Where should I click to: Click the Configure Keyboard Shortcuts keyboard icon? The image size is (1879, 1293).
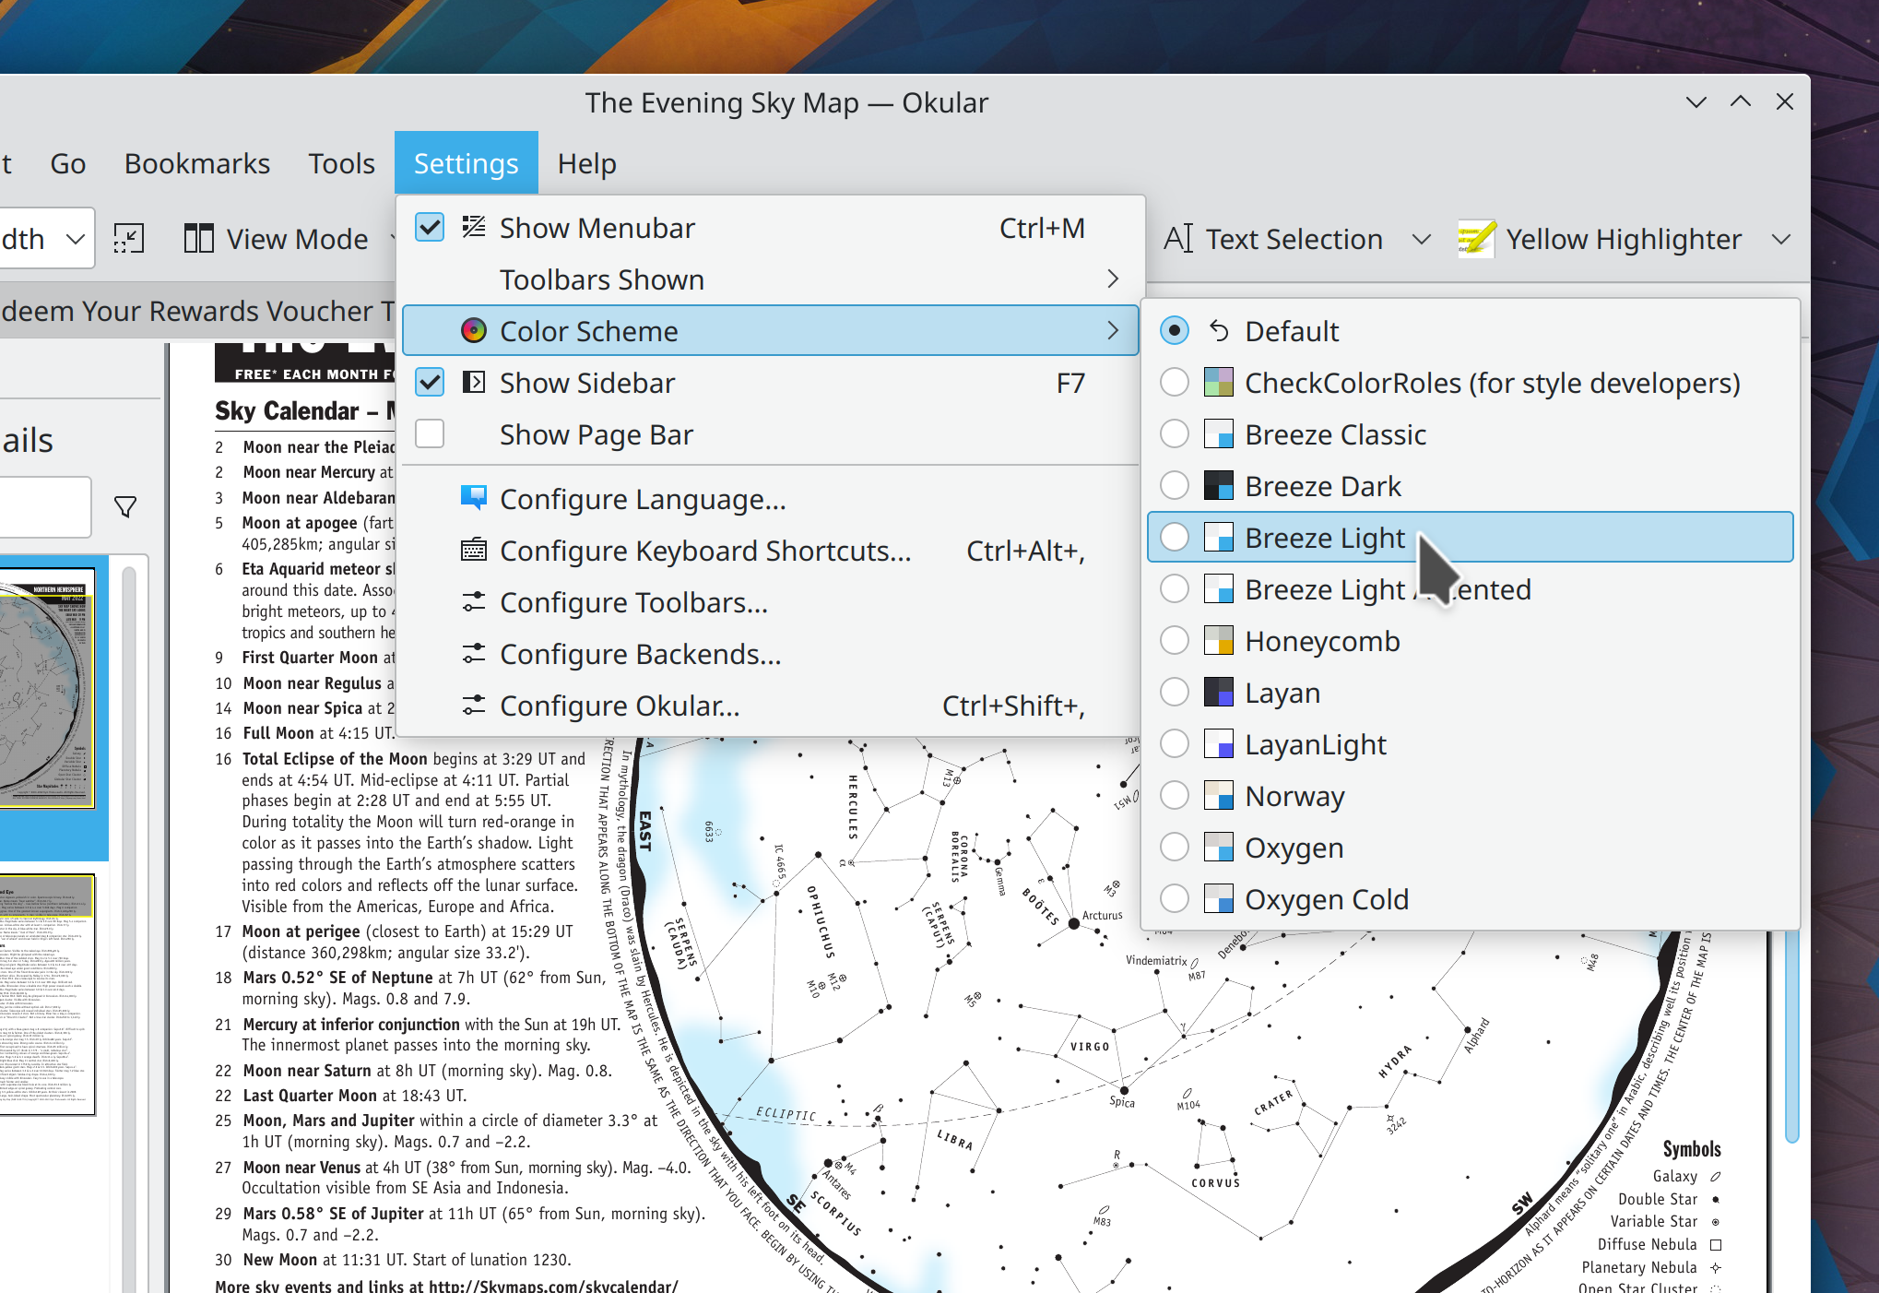473,551
